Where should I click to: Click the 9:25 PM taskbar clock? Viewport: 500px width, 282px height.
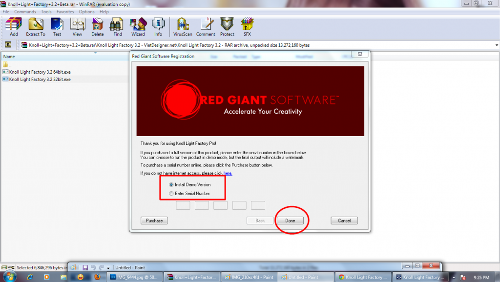click(x=481, y=278)
